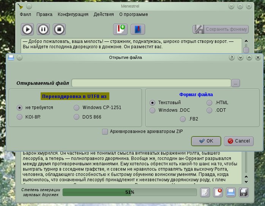The width and height of the screenshot is (265, 206).
Task: Click text line starting Вы найдете господина дворецкого
Action: (93, 47)
